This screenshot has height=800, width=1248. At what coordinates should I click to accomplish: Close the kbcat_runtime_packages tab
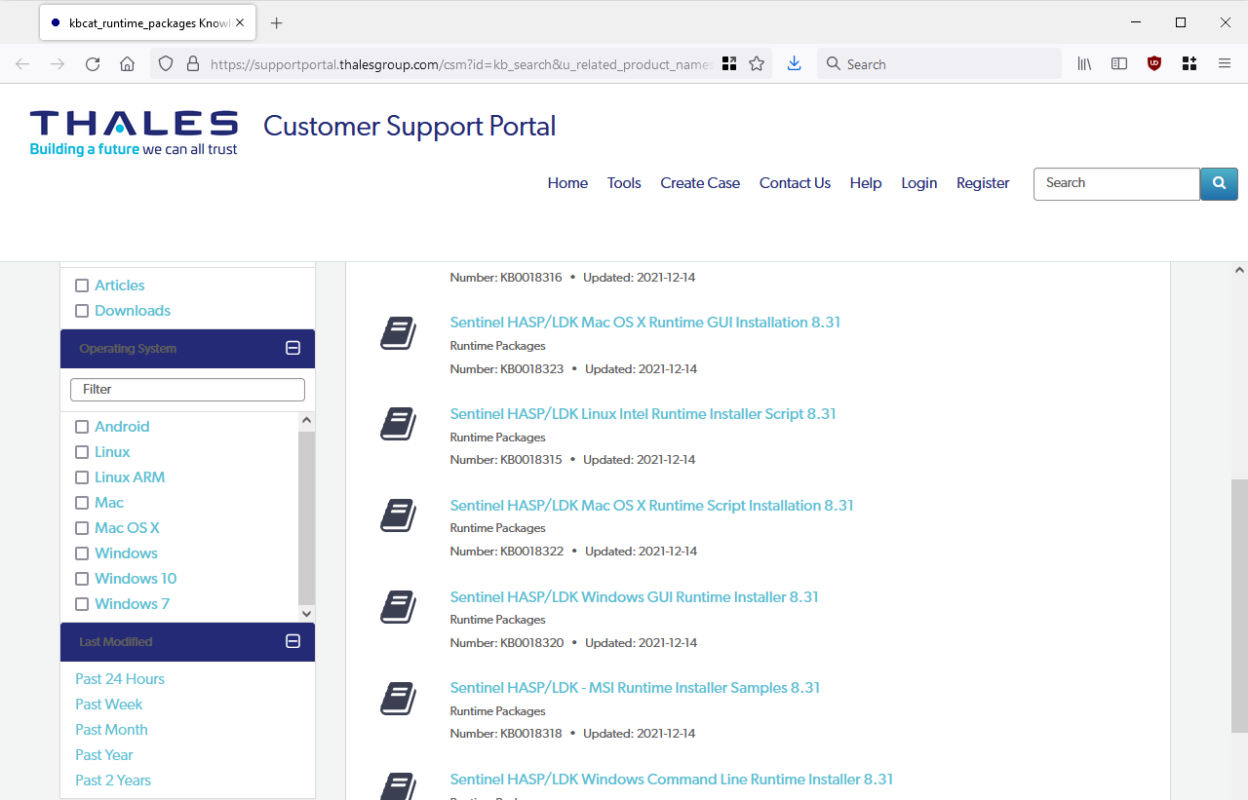[240, 22]
